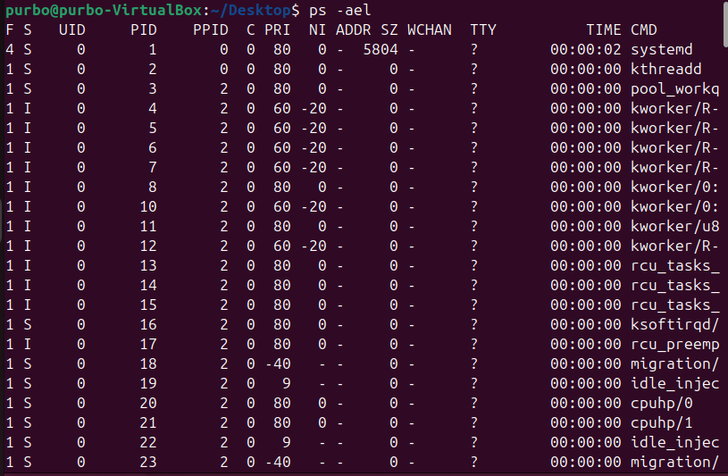Click PID value 17 in the rcu_preemp row
The height and width of the screenshot is (476, 728).
(148, 344)
